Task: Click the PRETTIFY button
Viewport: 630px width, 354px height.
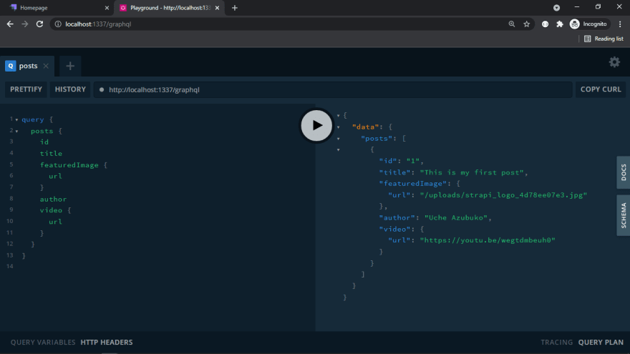Action: point(26,89)
